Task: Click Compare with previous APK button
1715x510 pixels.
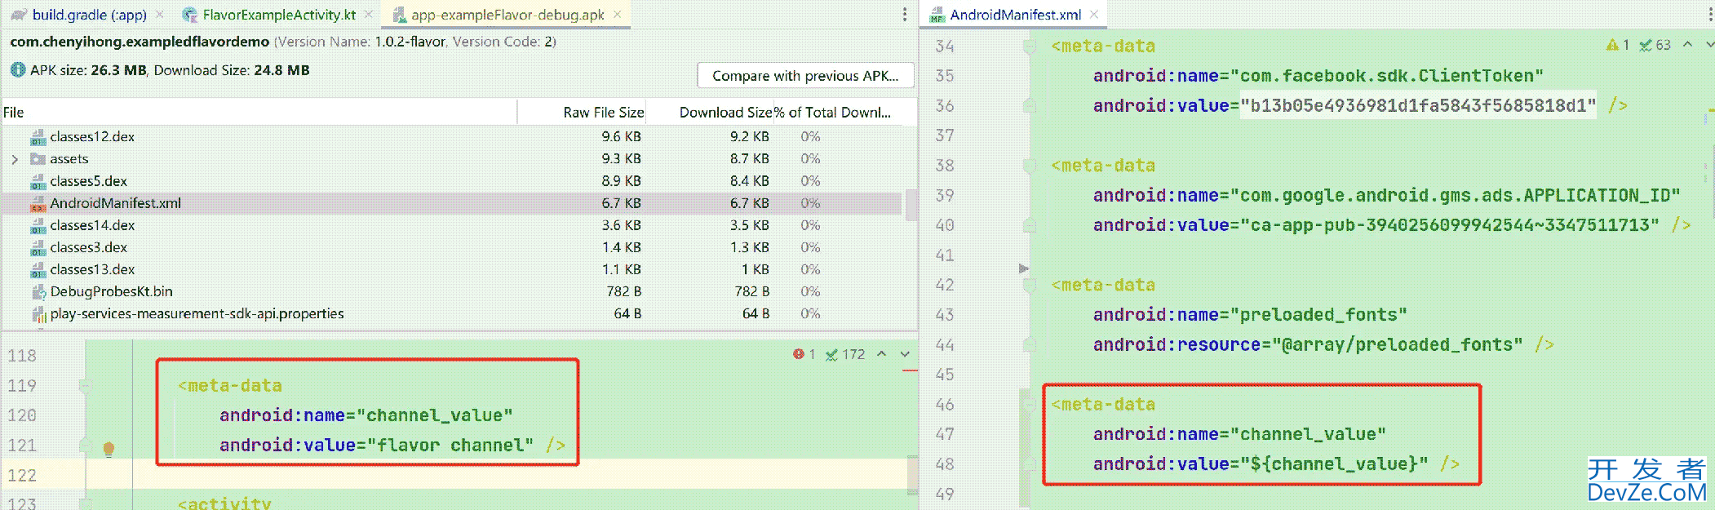Action: click(x=805, y=76)
